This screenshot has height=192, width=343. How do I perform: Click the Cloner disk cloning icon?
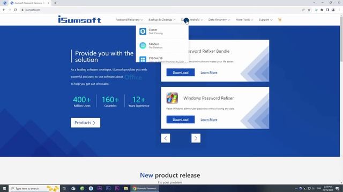(143, 31)
